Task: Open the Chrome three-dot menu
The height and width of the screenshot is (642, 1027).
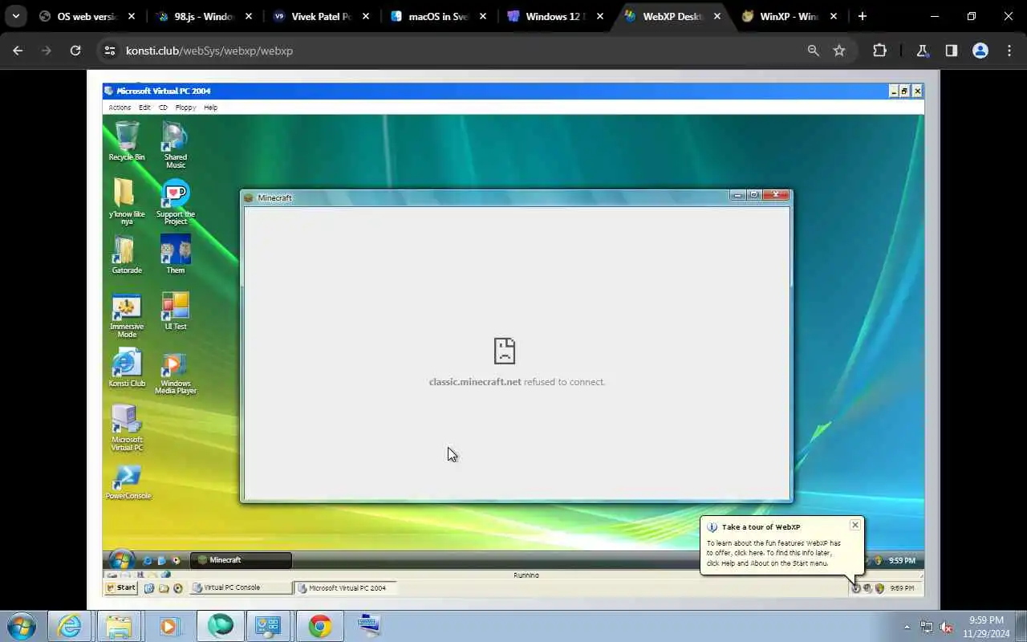Action: 1009,51
